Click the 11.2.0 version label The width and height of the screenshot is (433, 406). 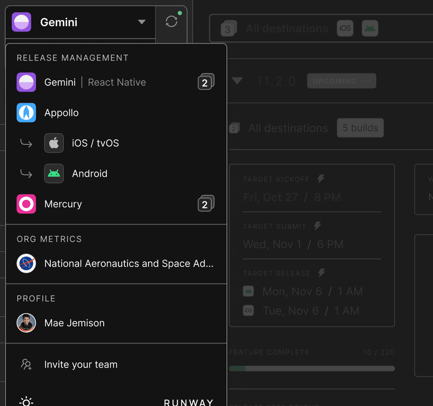(x=276, y=81)
